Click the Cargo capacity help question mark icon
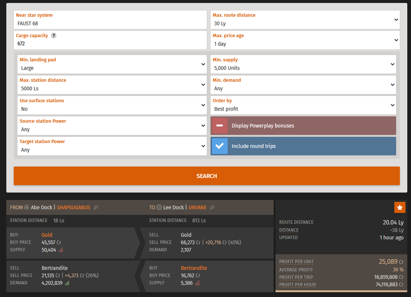Image resolution: width=411 pixels, height=297 pixels. pos(53,35)
